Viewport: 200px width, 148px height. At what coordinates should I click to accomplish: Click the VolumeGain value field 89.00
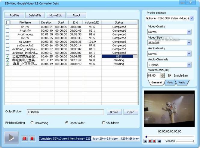tap(154, 75)
